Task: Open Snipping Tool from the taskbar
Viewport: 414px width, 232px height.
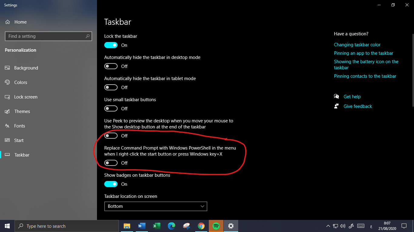Action: (186, 226)
